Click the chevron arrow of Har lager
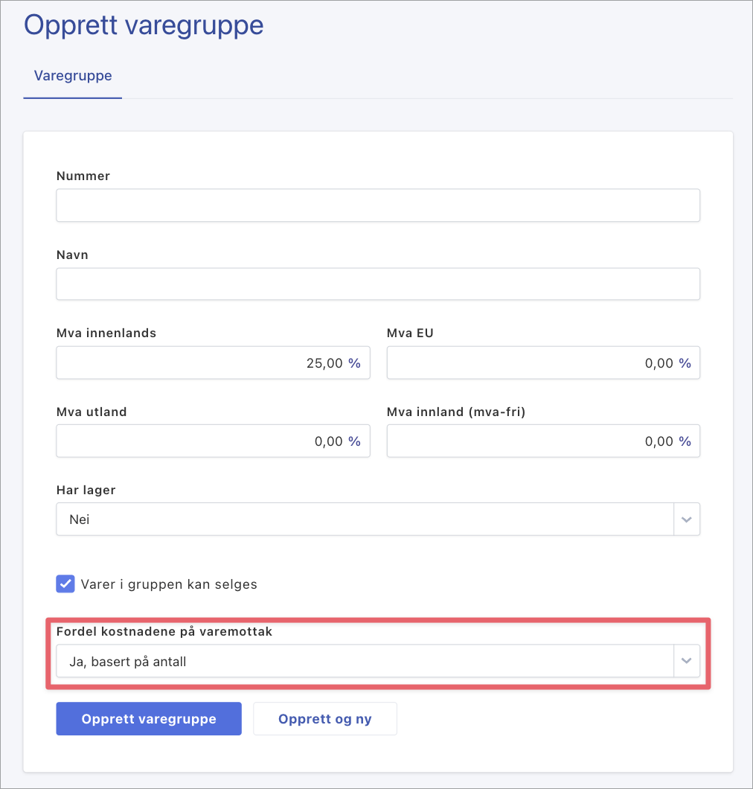 [x=687, y=520]
